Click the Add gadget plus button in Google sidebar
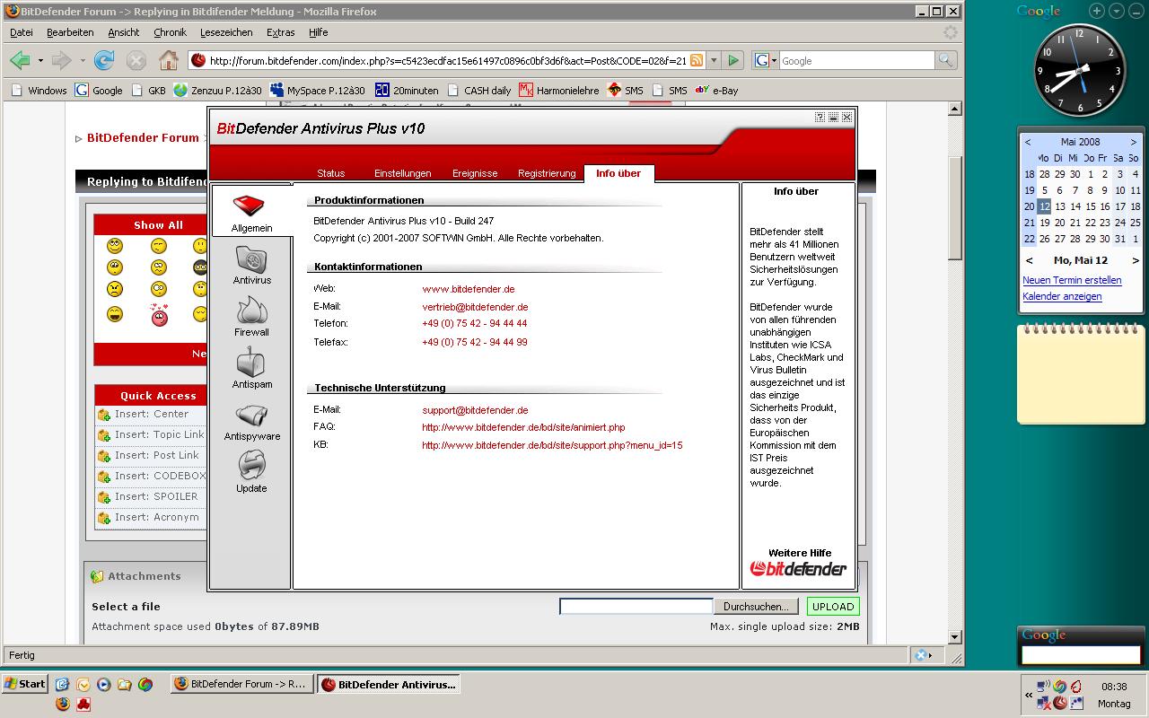The image size is (1149, 718). 1097,11
